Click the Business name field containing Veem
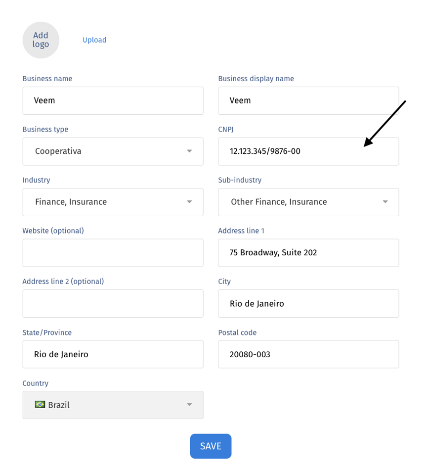The width and height of the screenshot is (429, 472). [113, 100]
